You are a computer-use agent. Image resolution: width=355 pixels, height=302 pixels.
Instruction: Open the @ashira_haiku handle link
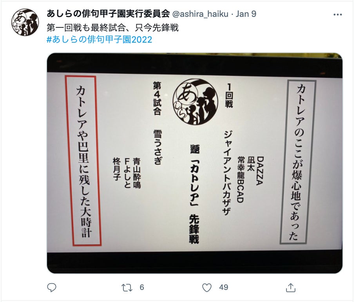pos(200,14)
